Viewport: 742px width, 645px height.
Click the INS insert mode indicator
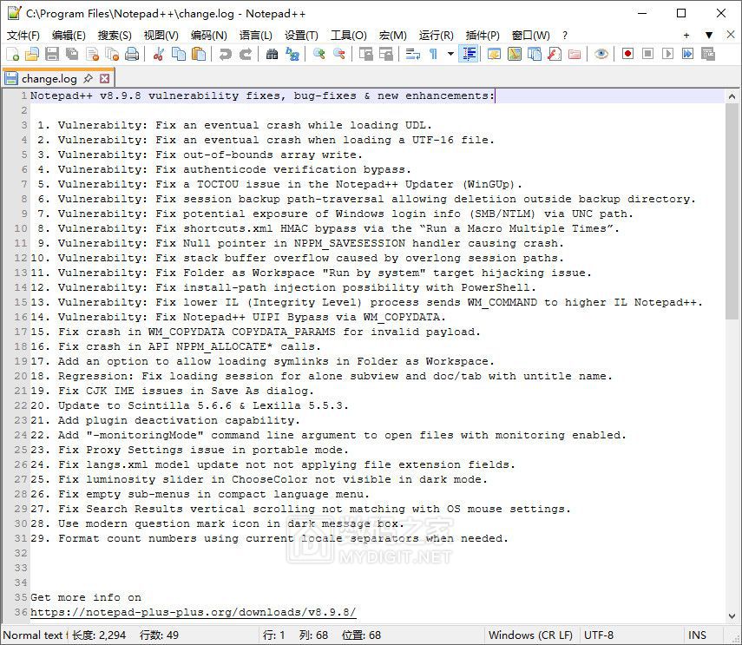click(697, 635)
